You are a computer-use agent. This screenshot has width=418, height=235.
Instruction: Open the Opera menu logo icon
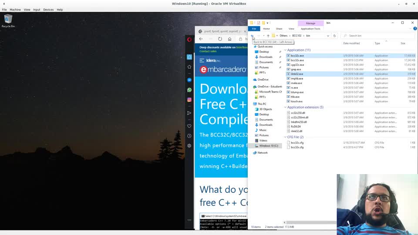click(x=189, y=40)
